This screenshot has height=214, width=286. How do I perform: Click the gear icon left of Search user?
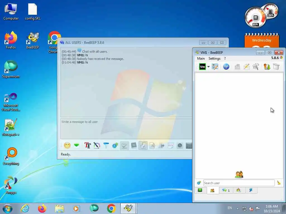[x=199, y=183]
